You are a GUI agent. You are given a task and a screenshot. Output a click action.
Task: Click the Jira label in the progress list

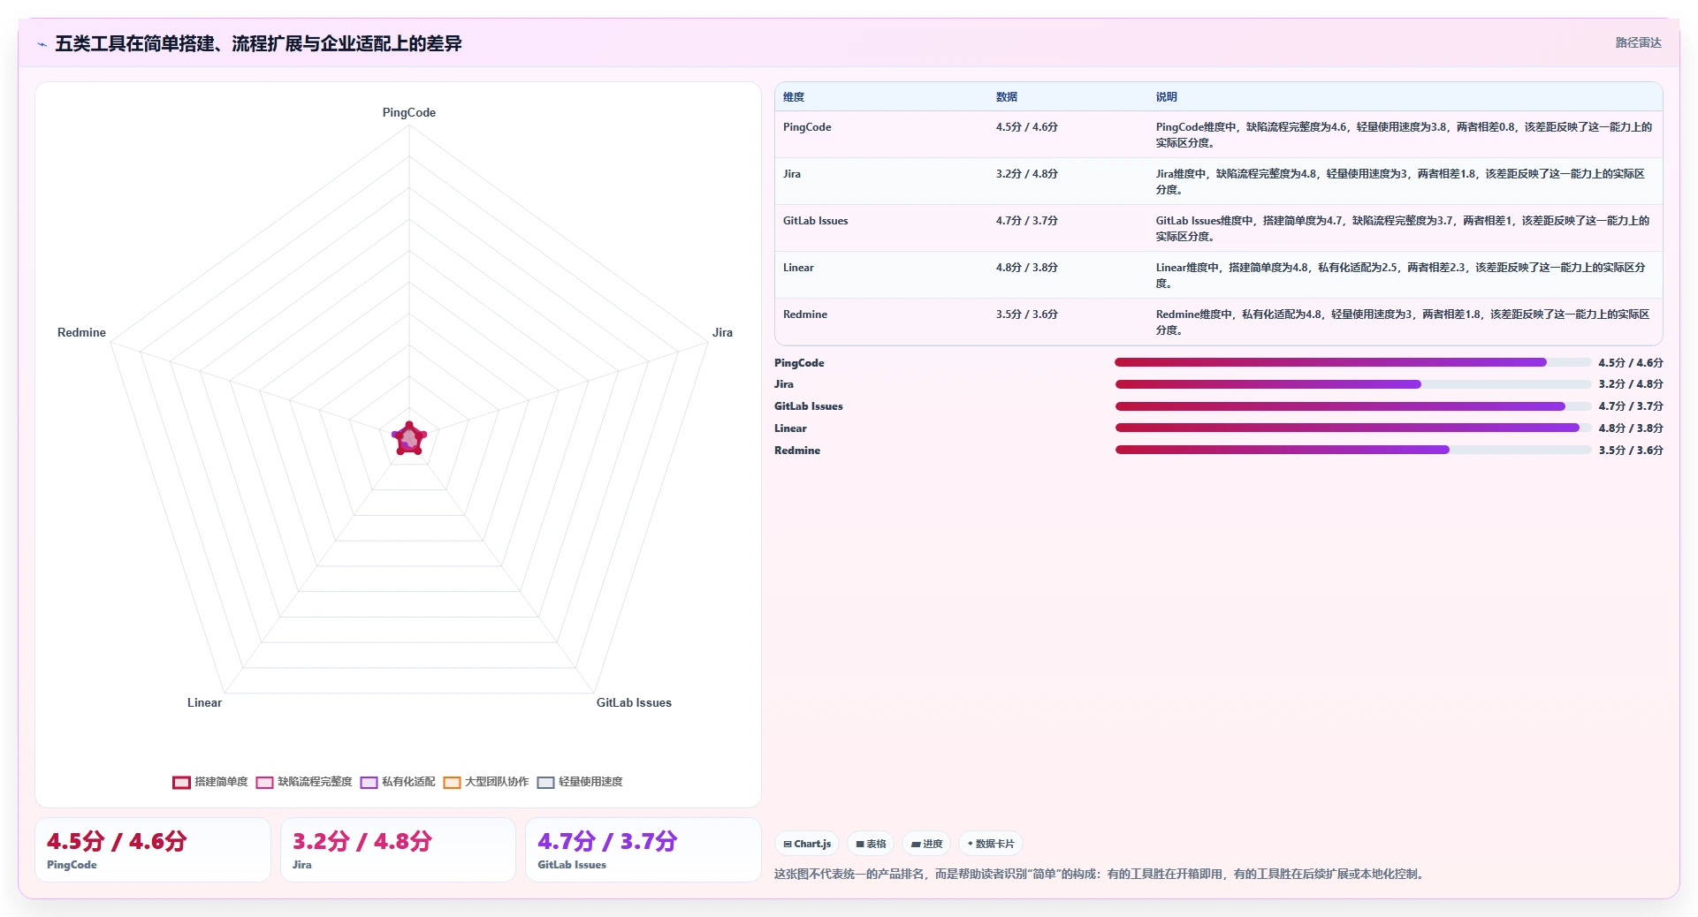click(x=784, y=384)
